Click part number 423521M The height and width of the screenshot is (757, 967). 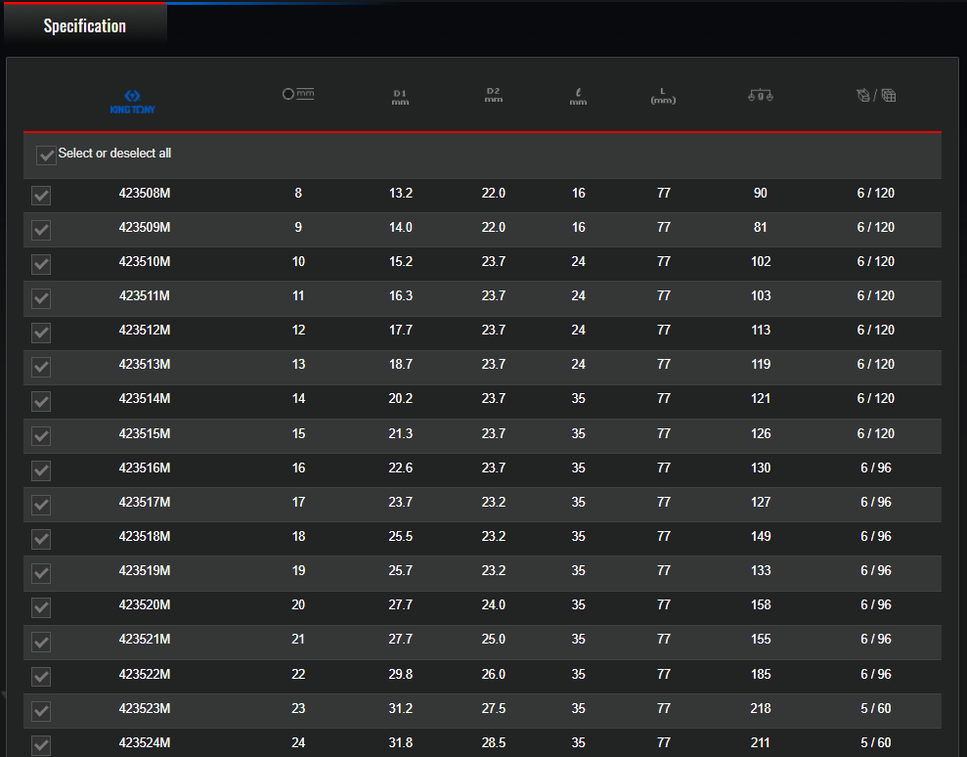click(x=145, y=640)
